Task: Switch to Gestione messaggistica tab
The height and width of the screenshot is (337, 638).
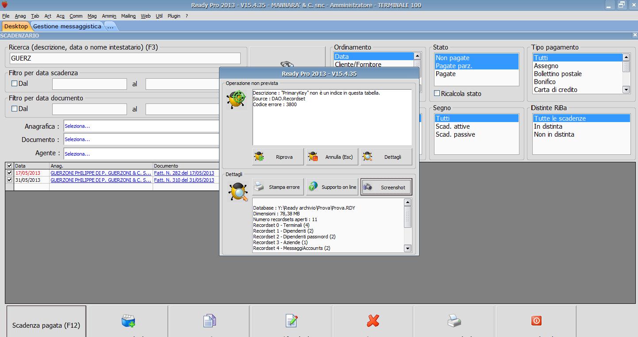Action: [x=67, y=26]
